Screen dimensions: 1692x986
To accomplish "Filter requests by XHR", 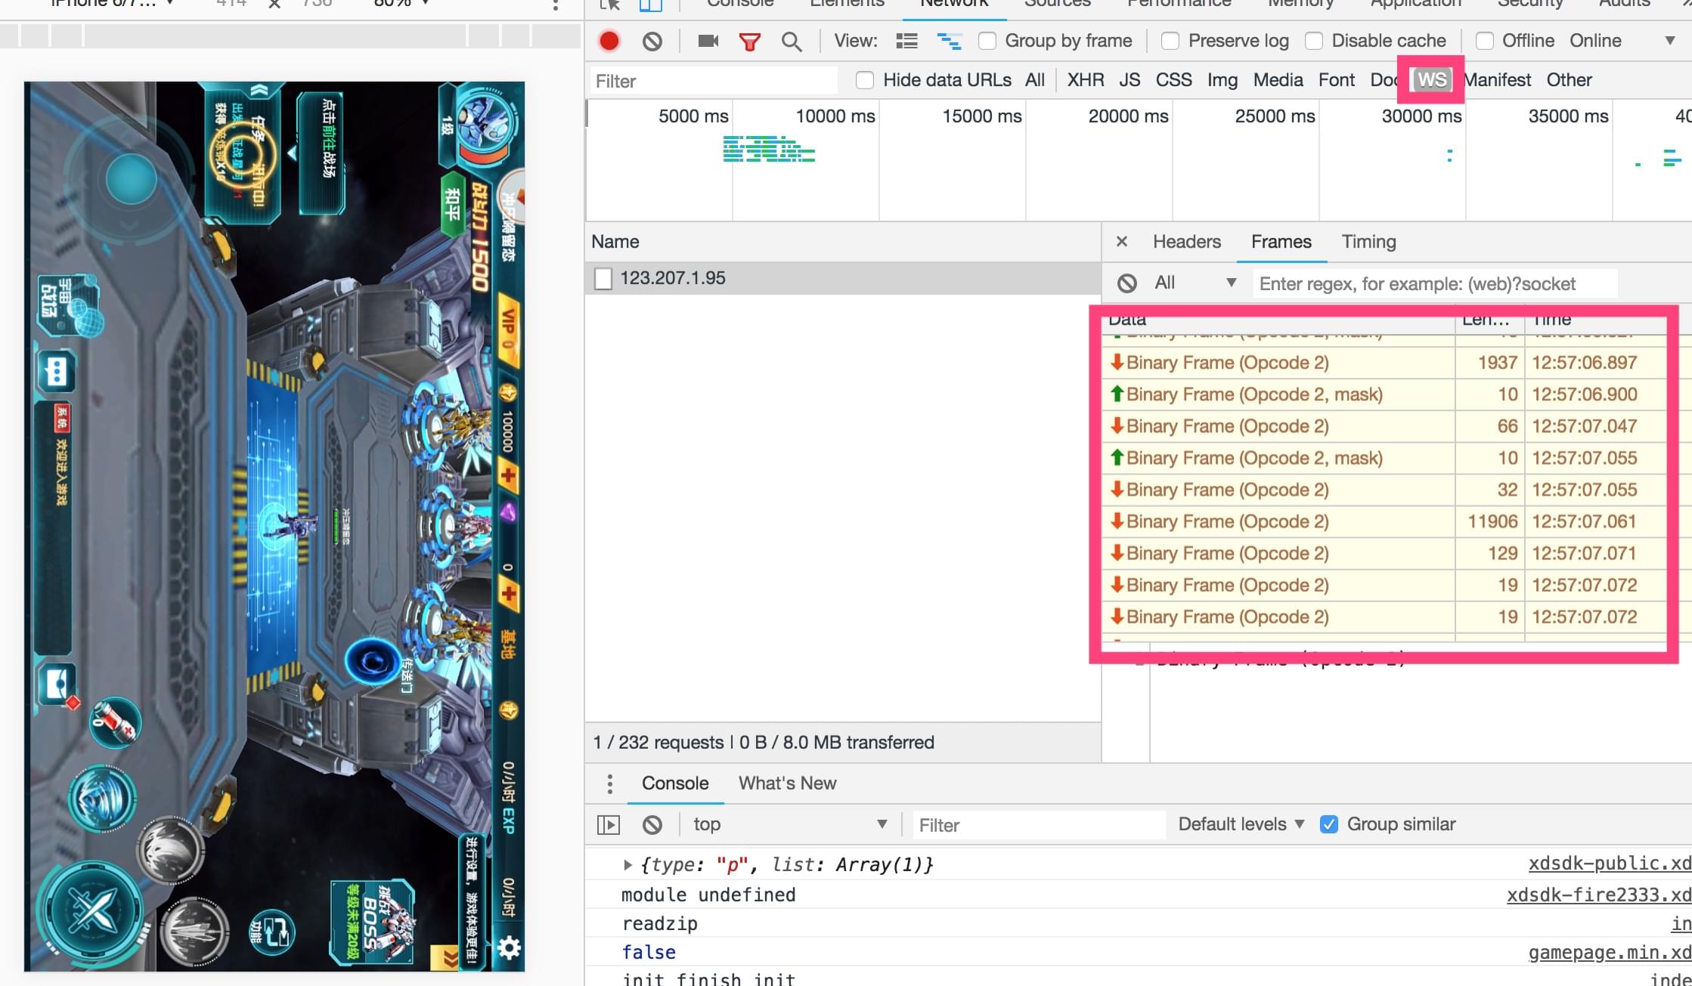I will click(x=1085, y=80).
